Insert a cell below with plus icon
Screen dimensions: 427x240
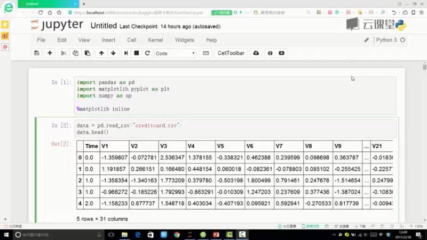click(x=50, y=53)
